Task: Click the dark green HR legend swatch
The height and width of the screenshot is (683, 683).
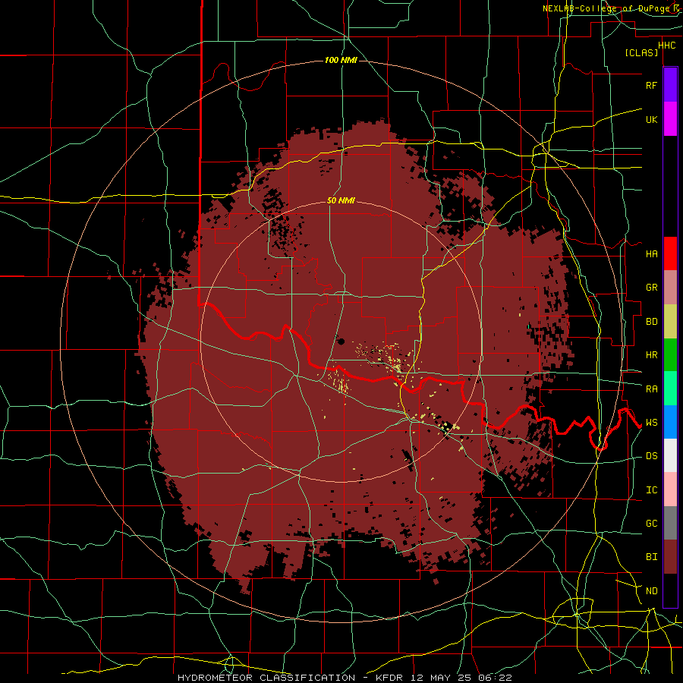Action: [x=670, y=355]
